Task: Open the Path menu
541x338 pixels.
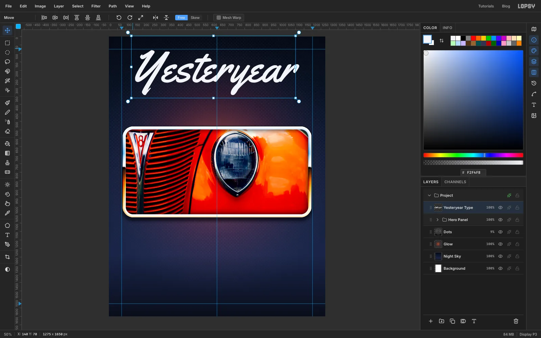Action: [x=113, y=6]
